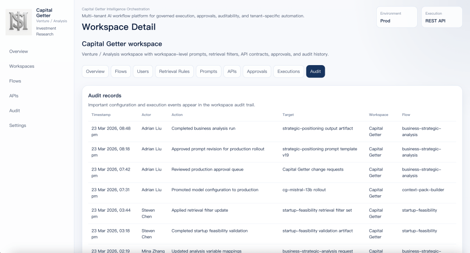
Task: Open Flows from the sidebar navigation
Action: [x=15, y=81]
